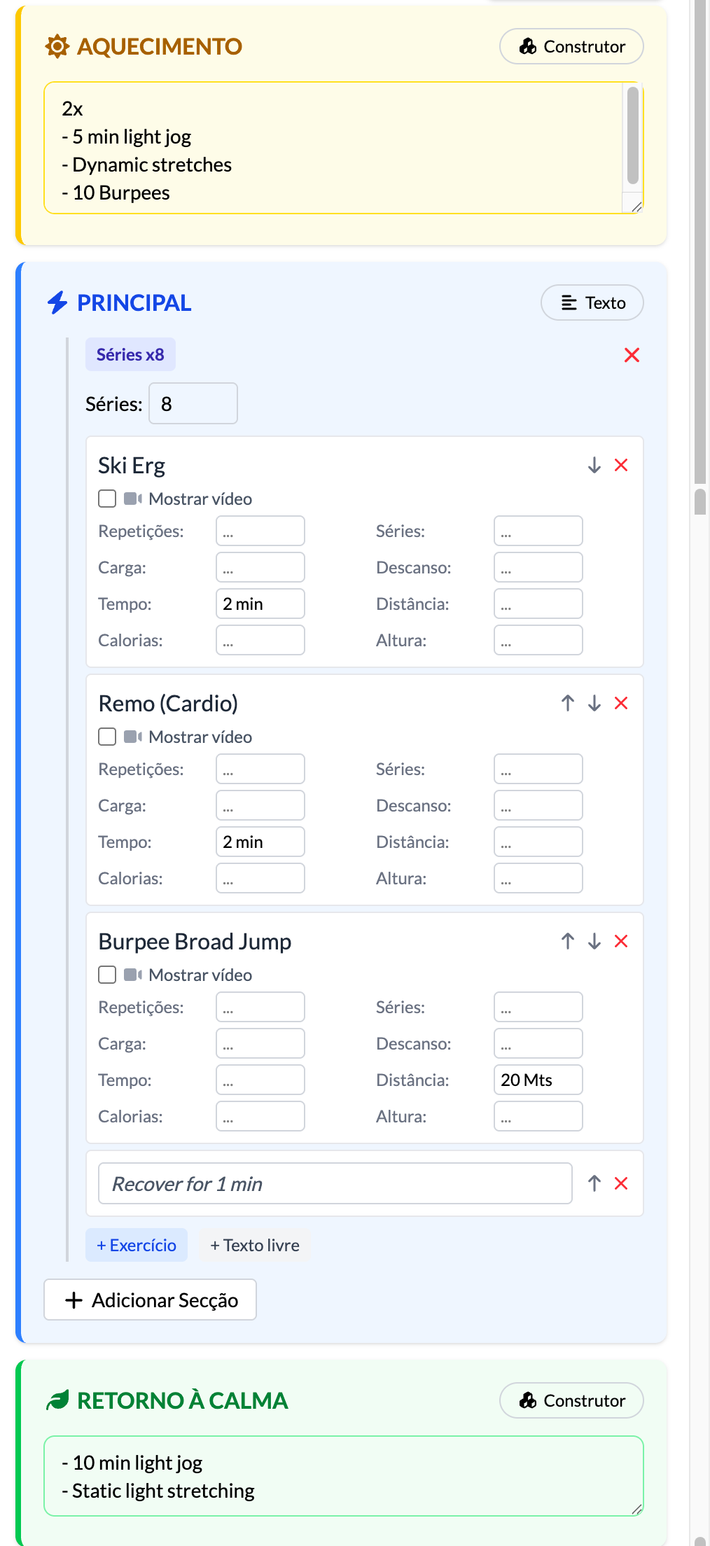Add free text with + Texto livre
The image size is (710, 1546).
click(x=255, y=1246)
